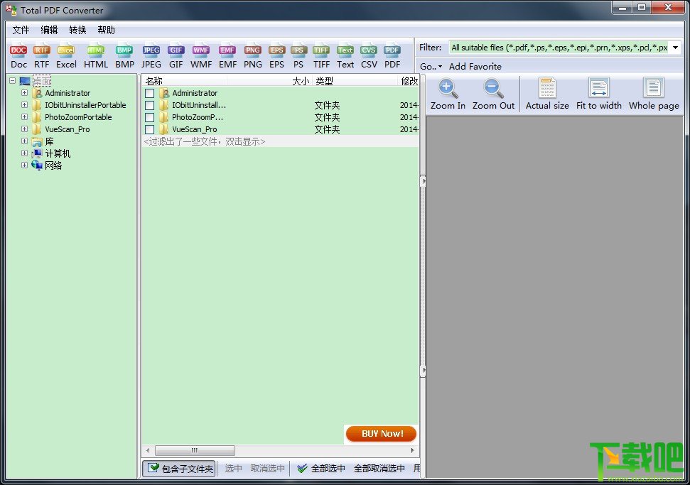The width and height of the screenshot is (690, 485).
Task: Zoom Out the preview
Action: click(493, 94)
